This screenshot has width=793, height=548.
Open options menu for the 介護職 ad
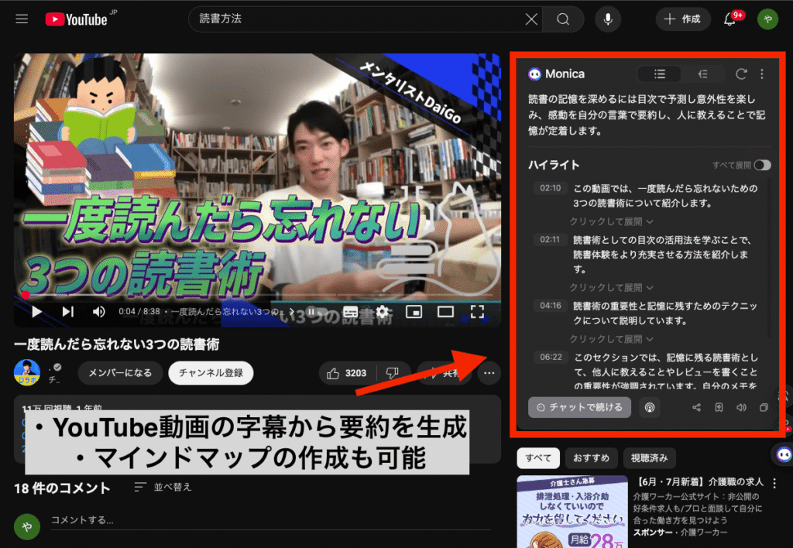pyautogui.click(x=774, y=483)
